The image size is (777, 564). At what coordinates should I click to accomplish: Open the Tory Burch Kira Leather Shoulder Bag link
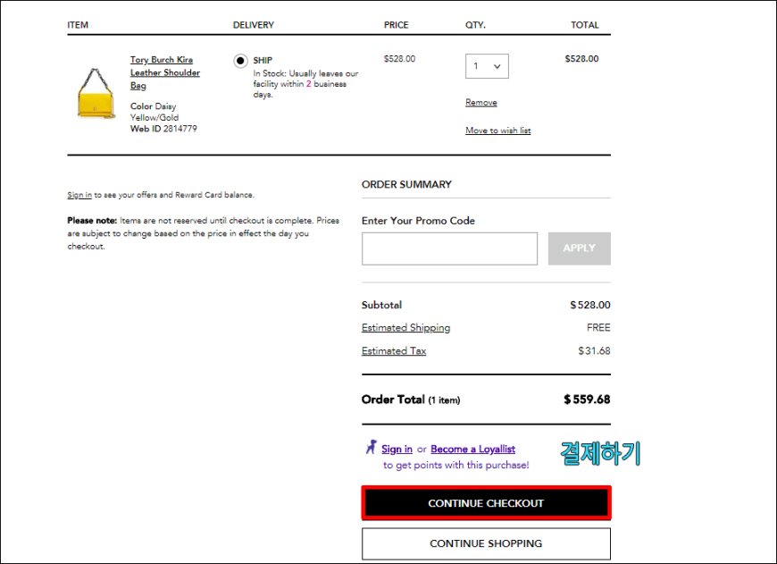(164, 72)
